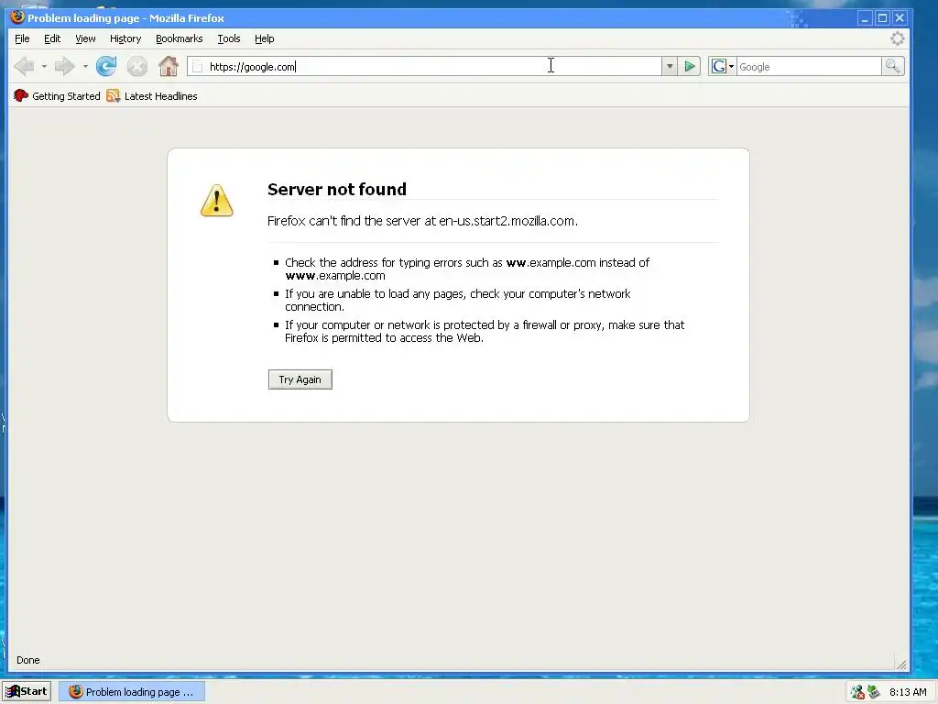Click the Firefox logo in the title bar
Screen dimensions: 938x704
(x=17, y=17)
